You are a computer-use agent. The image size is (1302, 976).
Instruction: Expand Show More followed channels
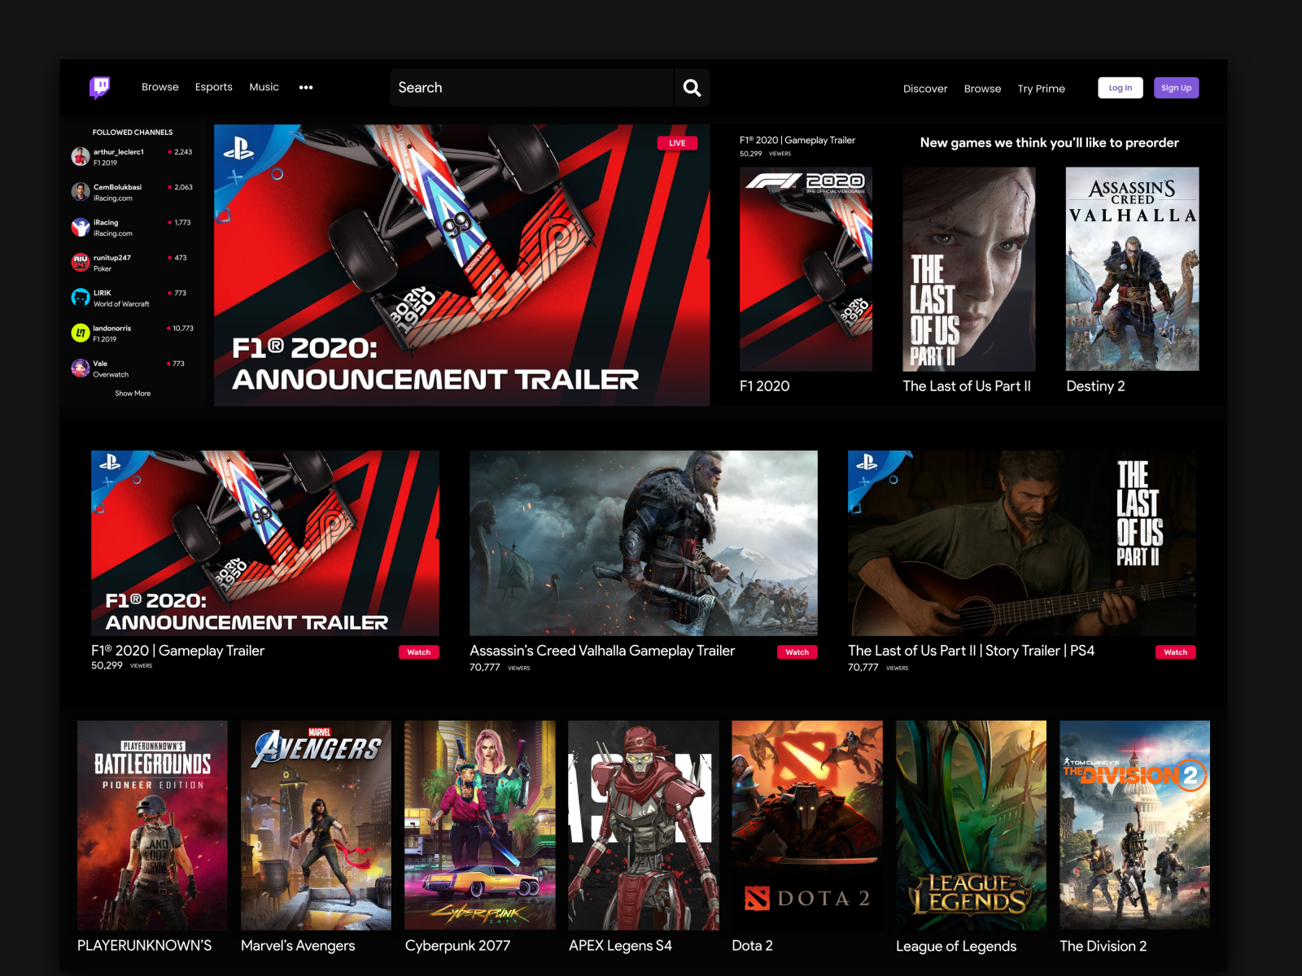click(133, 394)
